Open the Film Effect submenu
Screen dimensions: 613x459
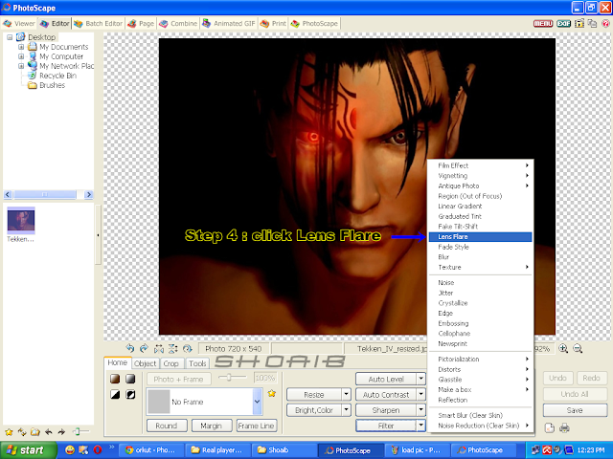point(480,165)
